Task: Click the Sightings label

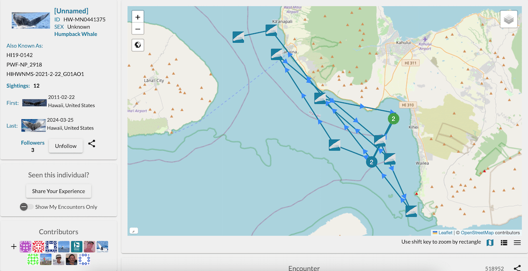Action: [x=18, y=86]
